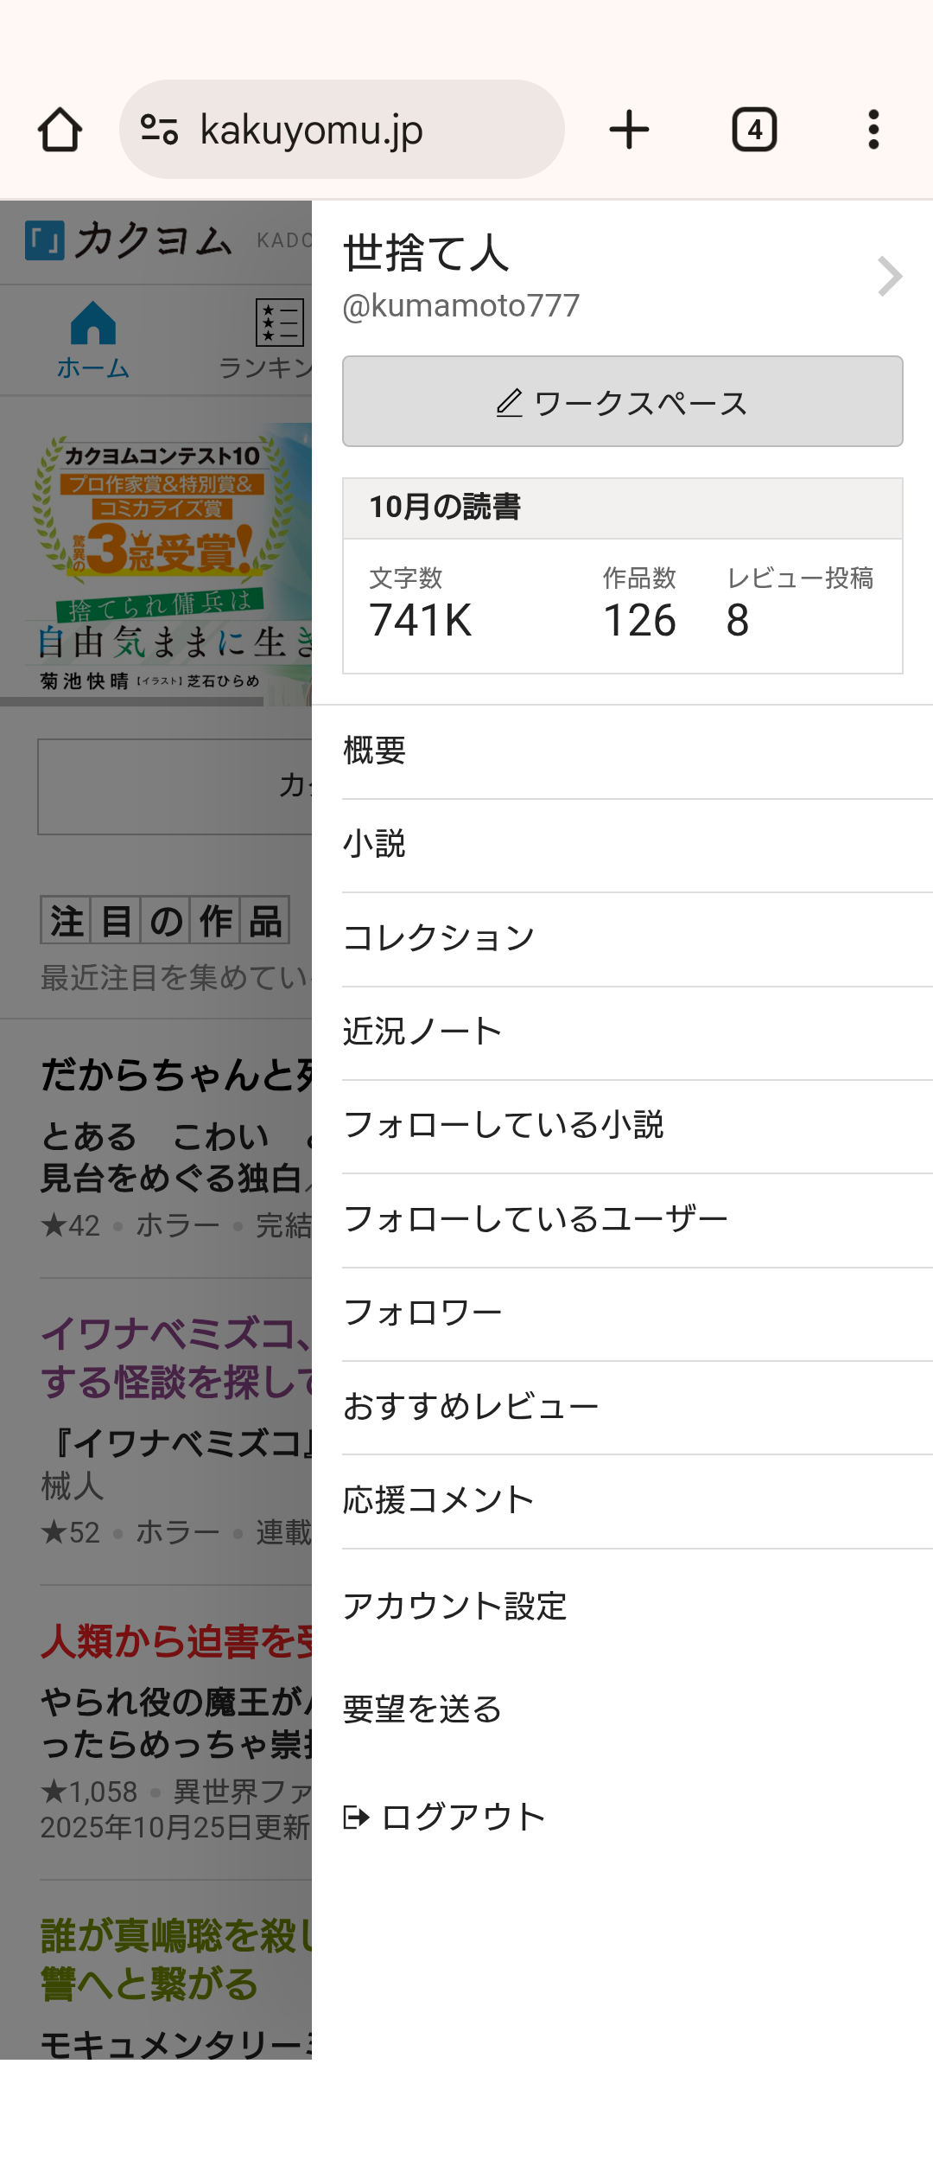Open the ワークスペース button
The height and width of the screenshot is (2179, 933).
(x=622, y=402)
